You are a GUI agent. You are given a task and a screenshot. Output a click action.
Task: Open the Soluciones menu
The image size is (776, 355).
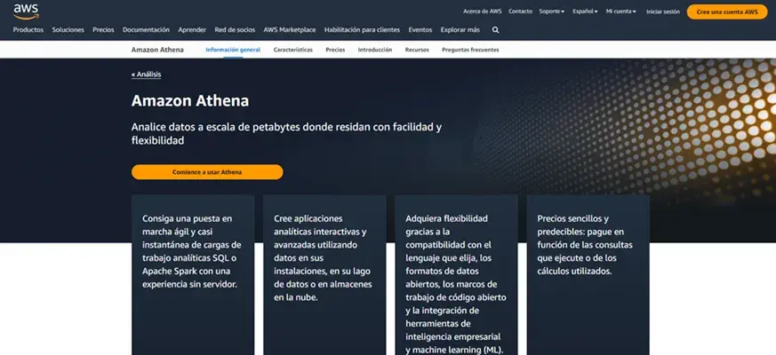68,29
